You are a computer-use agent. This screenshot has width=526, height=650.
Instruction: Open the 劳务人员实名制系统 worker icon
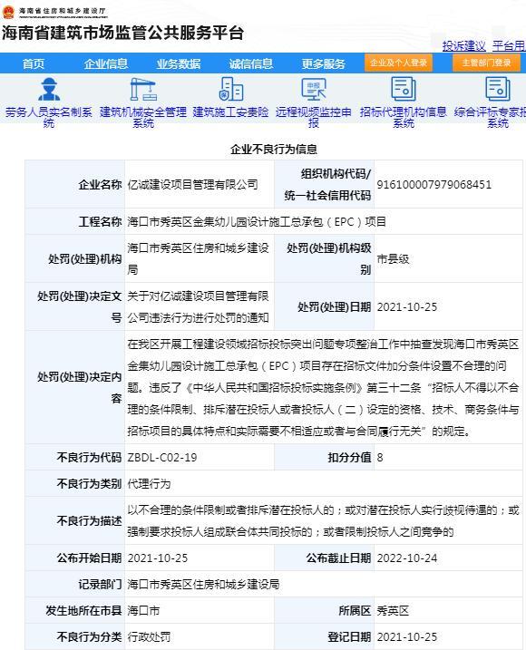[x=49, y=89]
